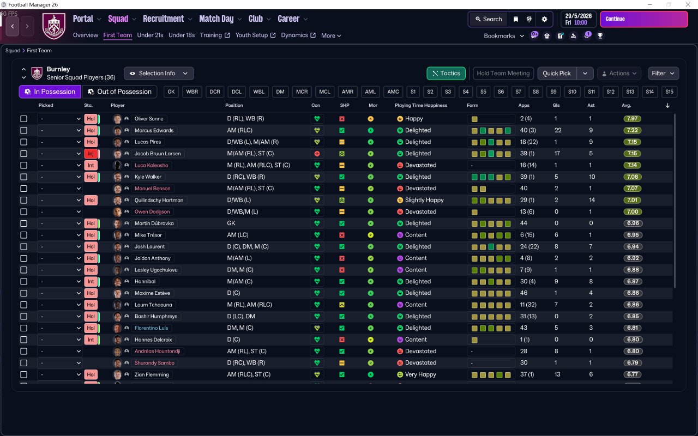
Task: Expand the Bookmarks dropdown
Action: 504,36
